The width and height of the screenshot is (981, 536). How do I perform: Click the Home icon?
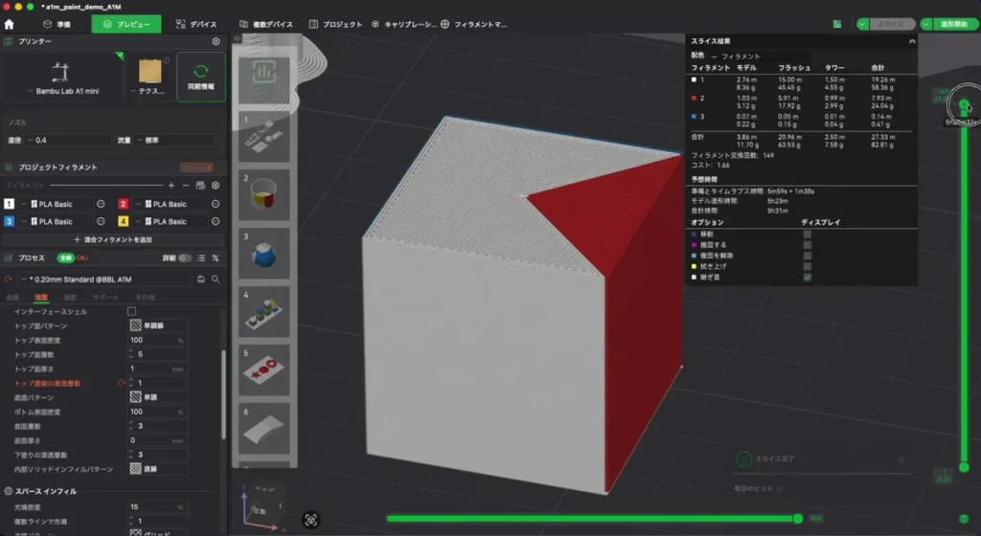(x=9, y=24)
